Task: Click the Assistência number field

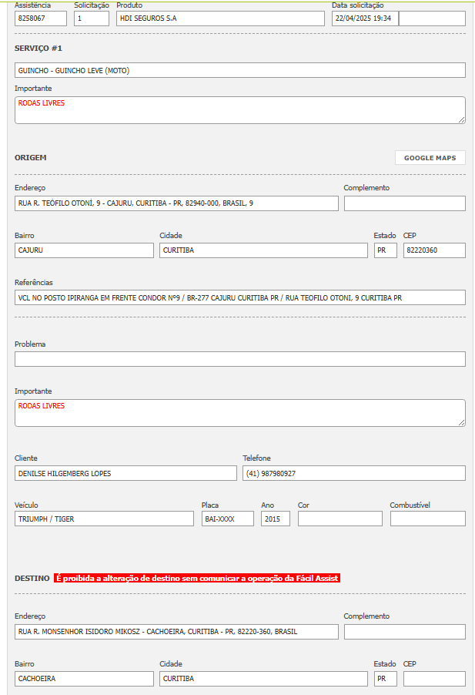Action: point(41,18)
